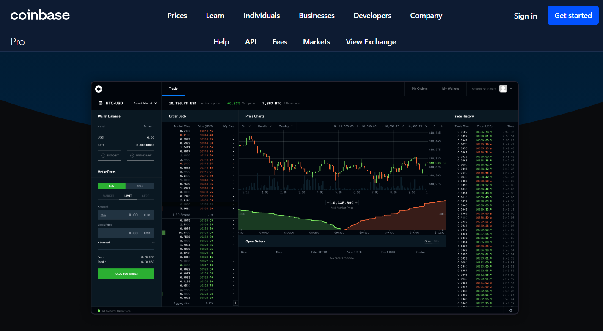Click the Amount input field
Image resolution: width=603 pixels, height=331 pixels.
(126, 215)
